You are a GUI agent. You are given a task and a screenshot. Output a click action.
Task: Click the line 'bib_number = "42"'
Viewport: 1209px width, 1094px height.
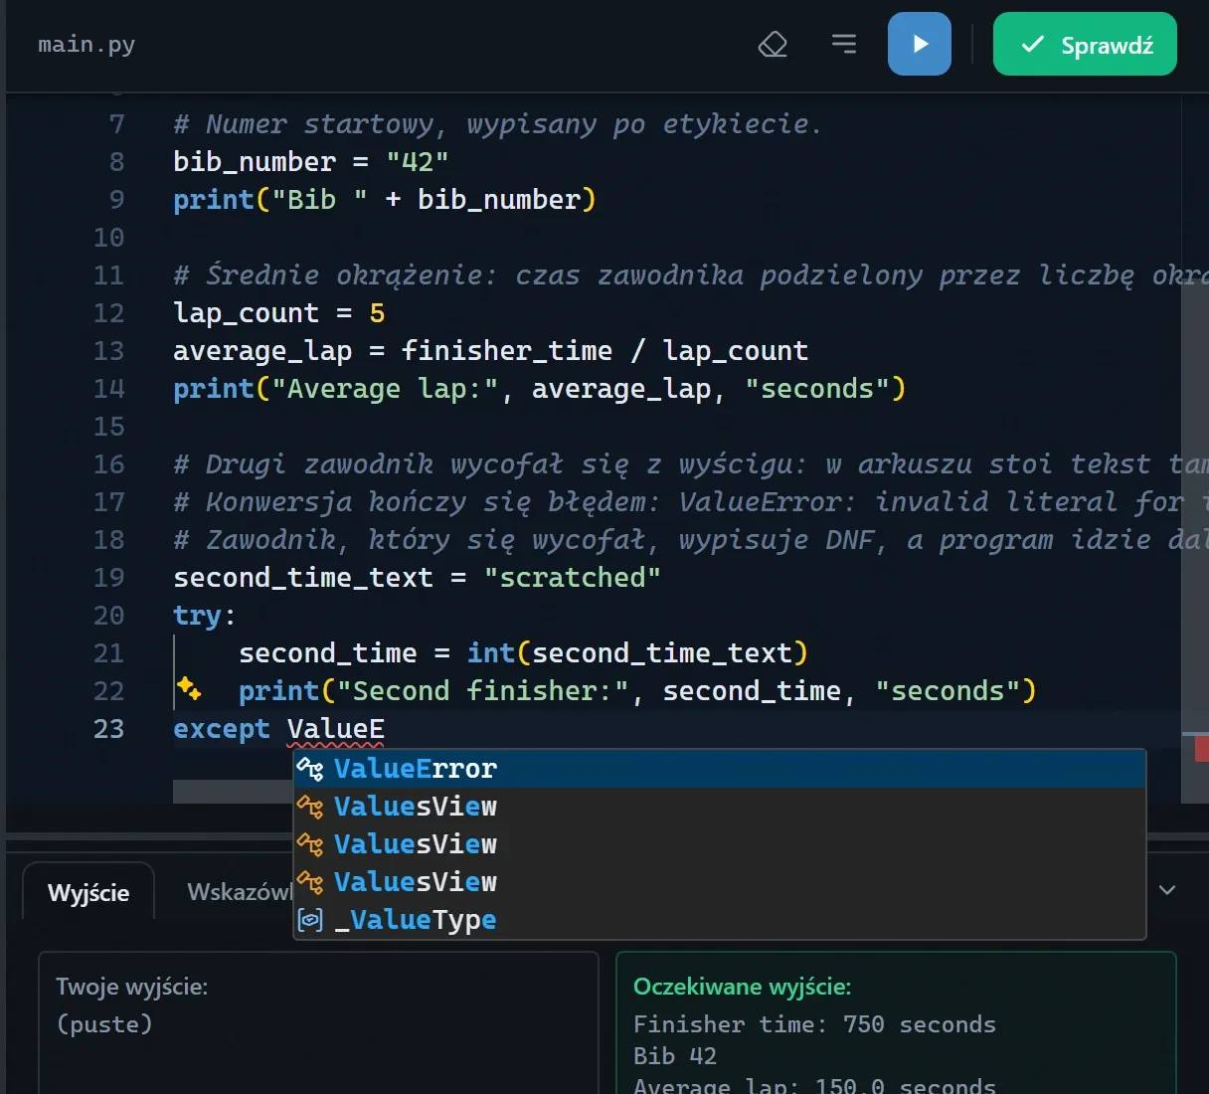[x=311, y=162]
